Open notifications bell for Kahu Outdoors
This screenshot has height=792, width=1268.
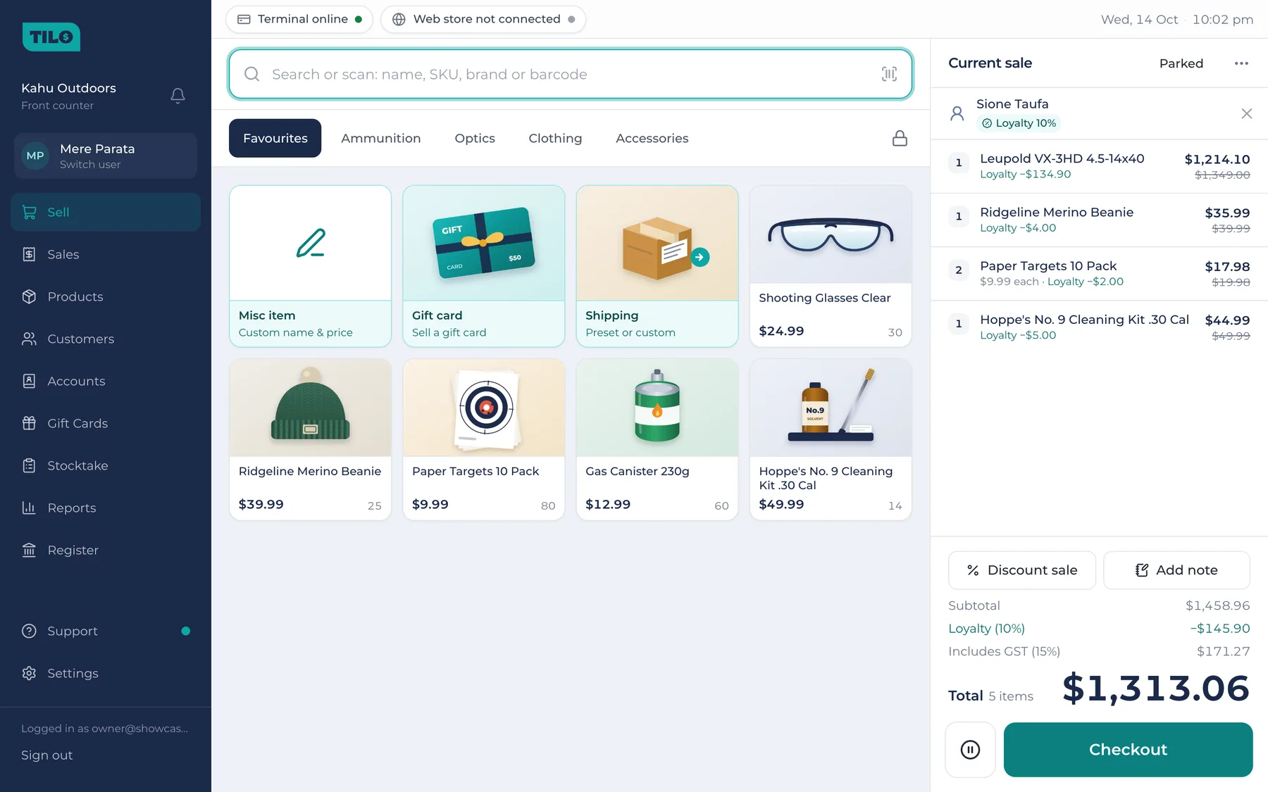click(178, 96)
